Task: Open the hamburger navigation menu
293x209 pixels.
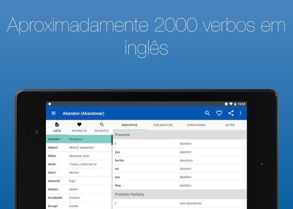Action: (x=53, y=113)
